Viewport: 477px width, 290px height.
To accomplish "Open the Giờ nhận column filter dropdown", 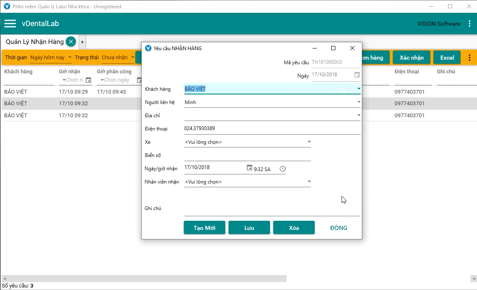I will point(64,80).
